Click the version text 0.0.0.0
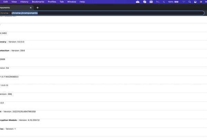The image size is (207, 138). click(21, 42)
